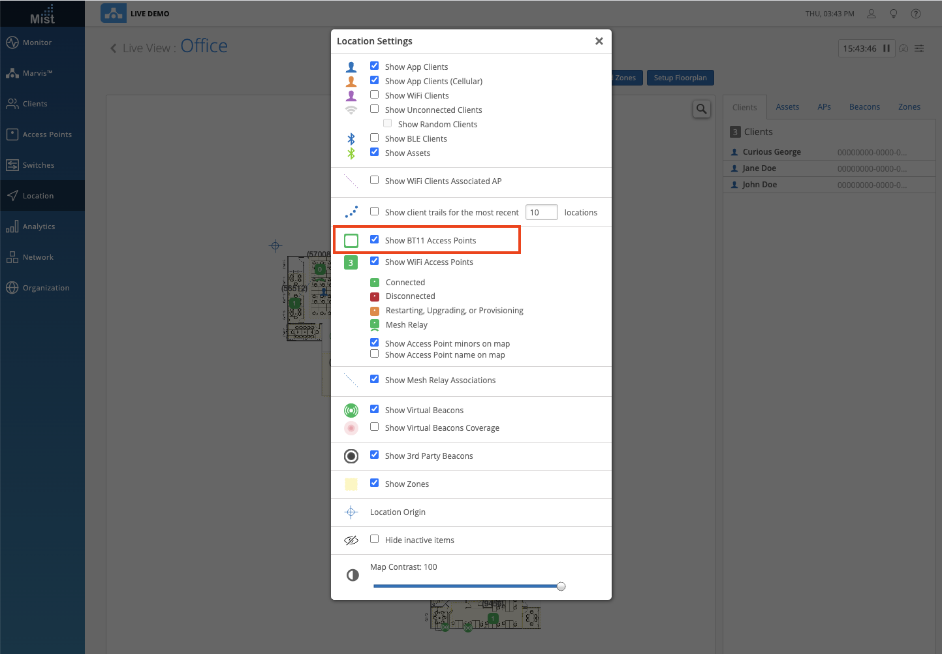The image size is (942, 654).
Task: Enable Show WiFi Clients checkbox
Action: click(x=375, y=95)
